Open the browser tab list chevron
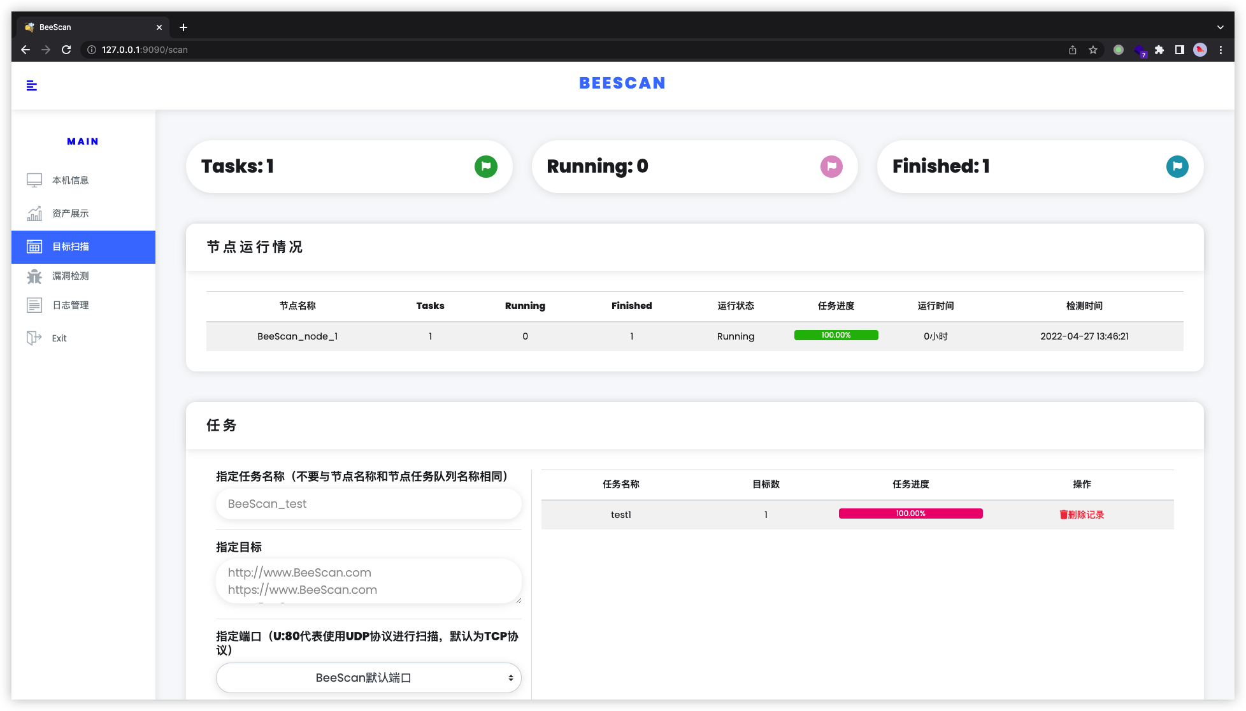Screen dimensions: 1246x711 (x=1220, y=27)
